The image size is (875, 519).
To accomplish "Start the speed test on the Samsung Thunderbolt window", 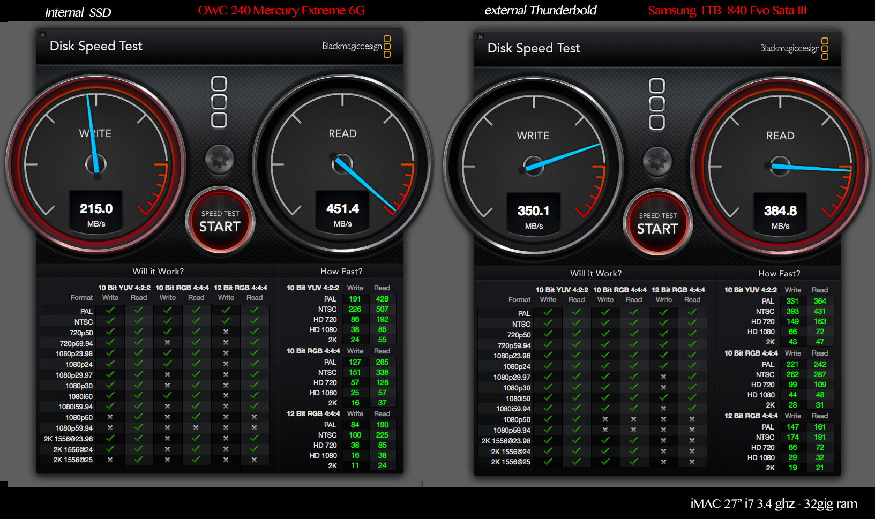I will tap(657, 223).
